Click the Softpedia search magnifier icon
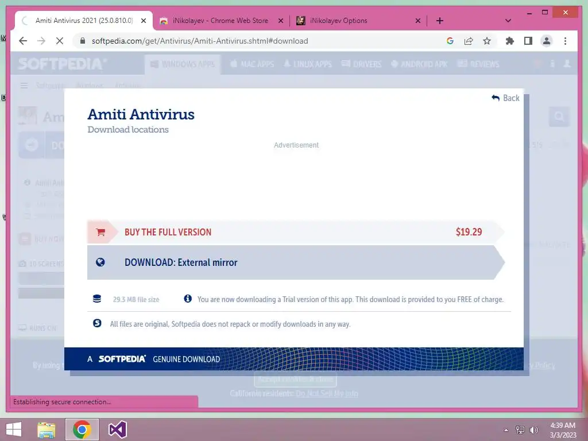This screenshot has width=588, height=441. click(559, 117)
